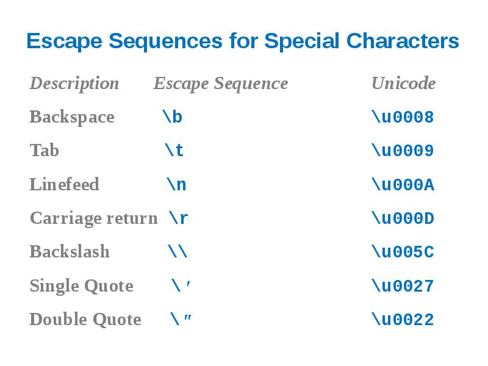Select the 'Single Quote' description text
Screen dimensions: 488x366
(x=81, y=285)
